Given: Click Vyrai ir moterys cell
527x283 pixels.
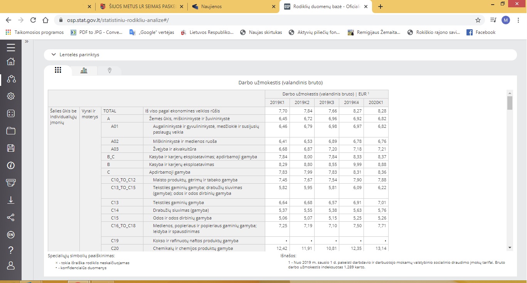Looking at the screenshot, I should (x=90, y=114).
